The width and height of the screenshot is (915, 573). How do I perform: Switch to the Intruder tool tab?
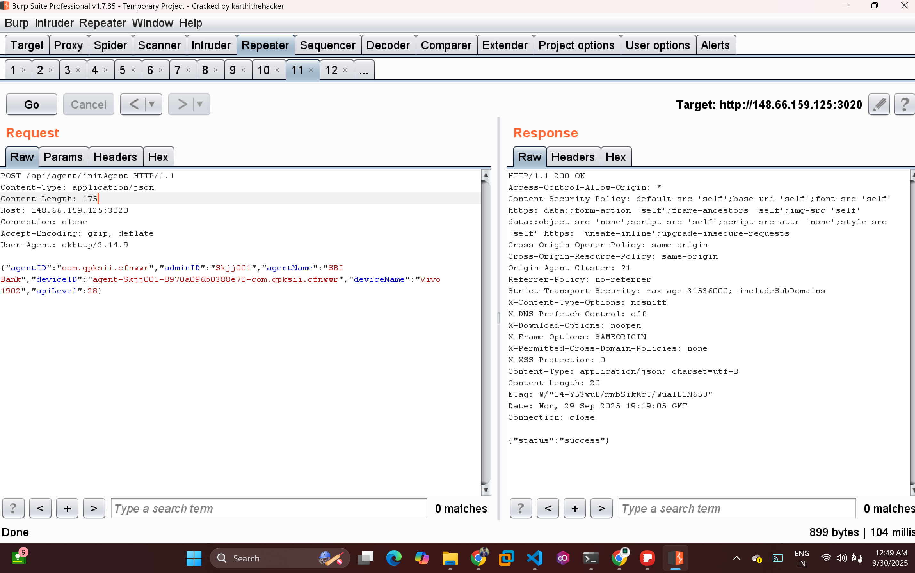pyautogui.click(x=211, y=45)
